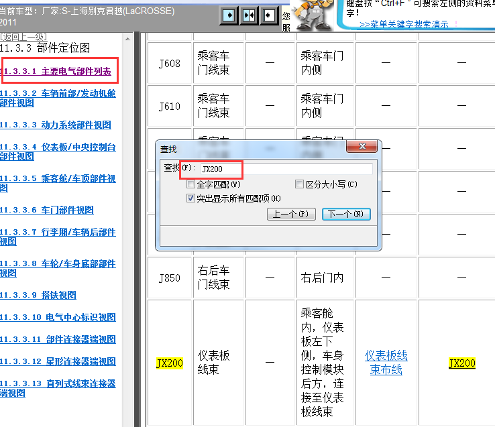Close the 查找 find dialog
The height and width of the screenshot is (427, 495).
point(362,146)
